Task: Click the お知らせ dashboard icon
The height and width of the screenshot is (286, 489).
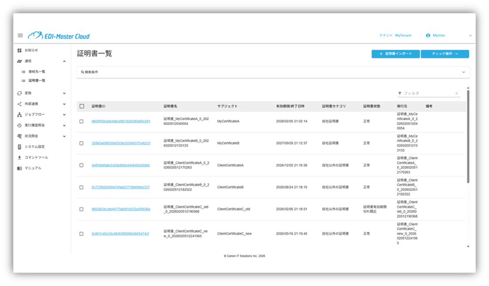Action: coord(19,50)
